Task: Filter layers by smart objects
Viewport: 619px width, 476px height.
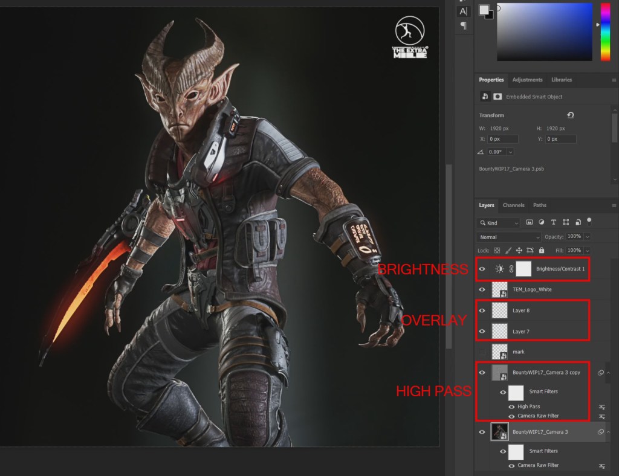Action: coord(578,222)
